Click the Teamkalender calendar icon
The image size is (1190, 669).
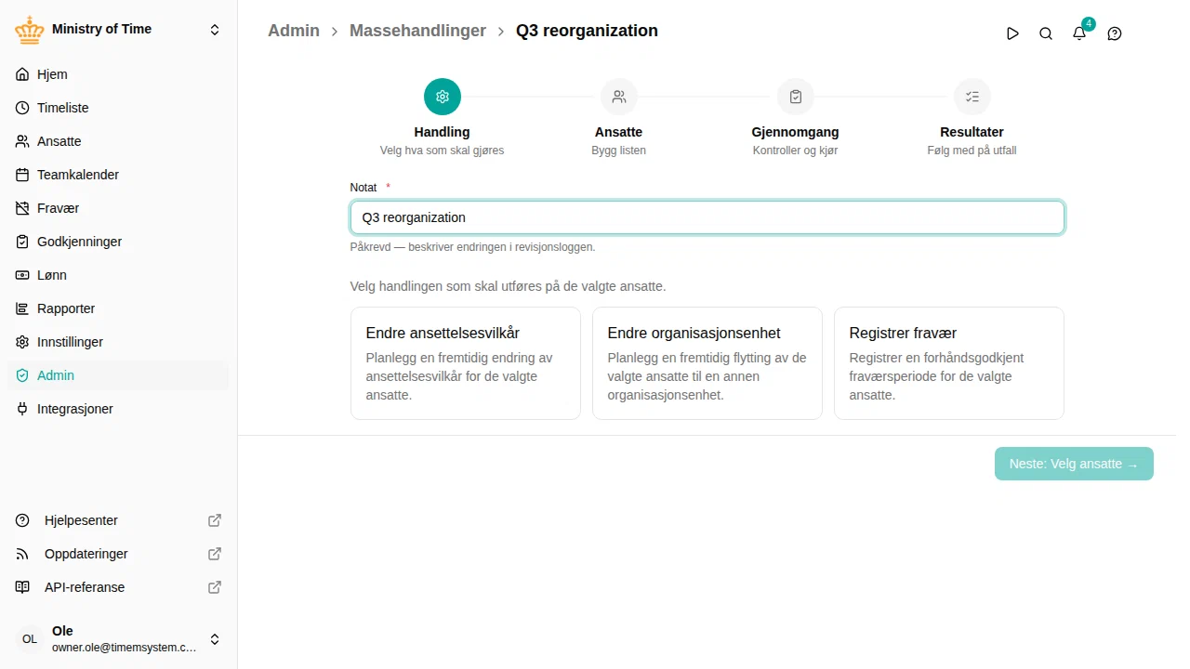pos(22,175)
